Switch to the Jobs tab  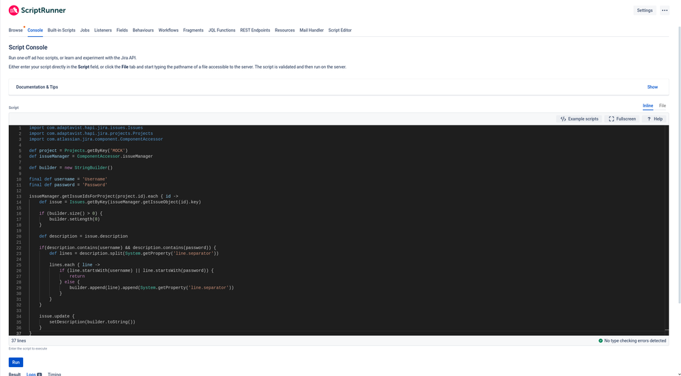click(x=85, y=31)
